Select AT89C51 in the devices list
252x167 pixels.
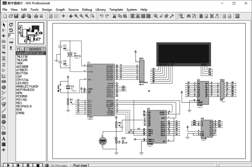pyautogui.click(x=23, y=70)
